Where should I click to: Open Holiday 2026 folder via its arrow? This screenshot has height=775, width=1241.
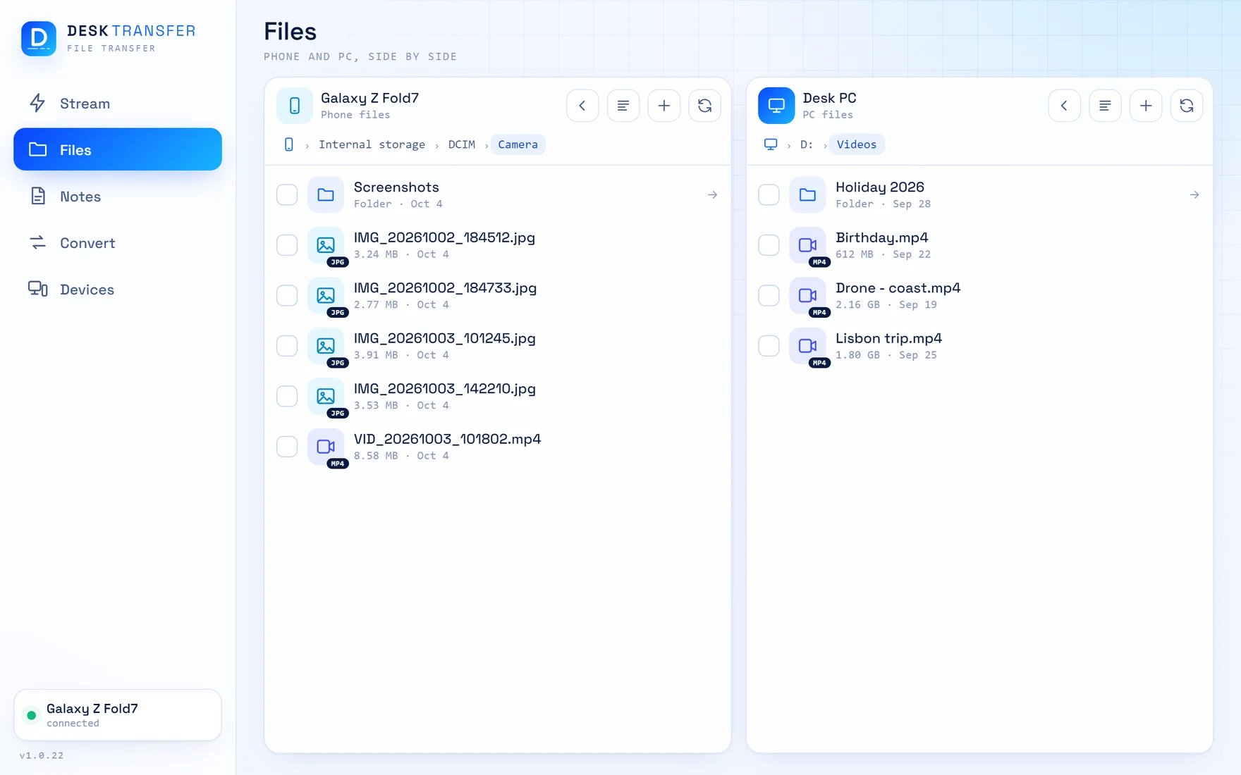pyautogui.click(x=1194, y=195)
